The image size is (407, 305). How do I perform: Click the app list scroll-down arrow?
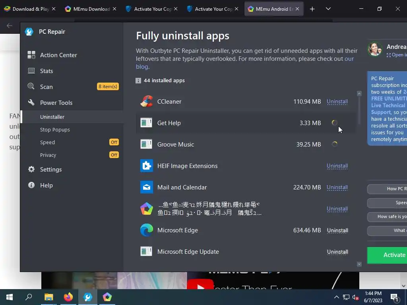click(x=359, y=264)
